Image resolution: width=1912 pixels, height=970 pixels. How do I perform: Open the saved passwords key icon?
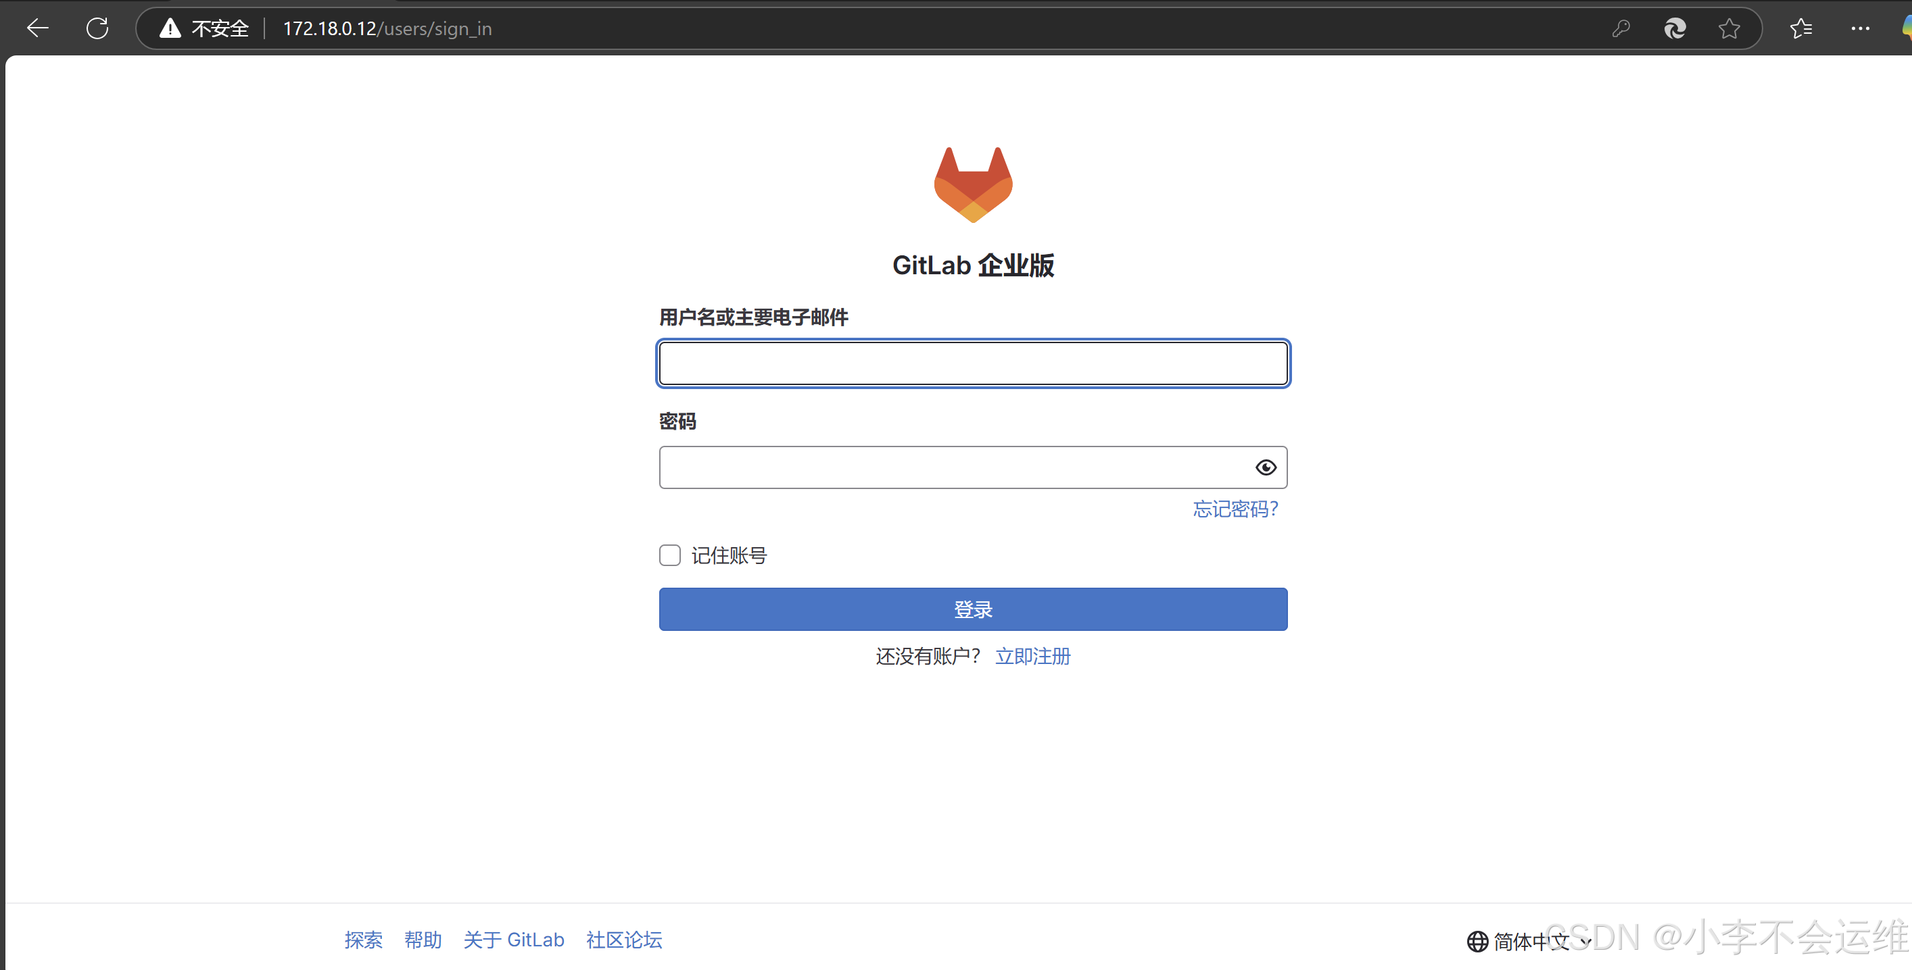[x=1621, y=28]
